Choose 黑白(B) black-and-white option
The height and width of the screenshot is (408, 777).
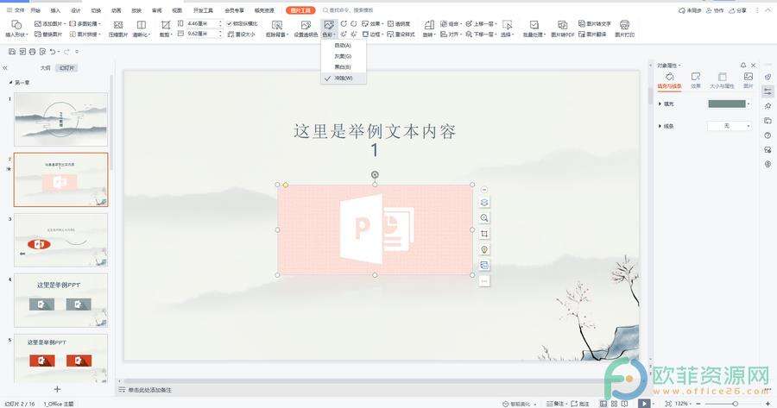[x=343, y=66]
